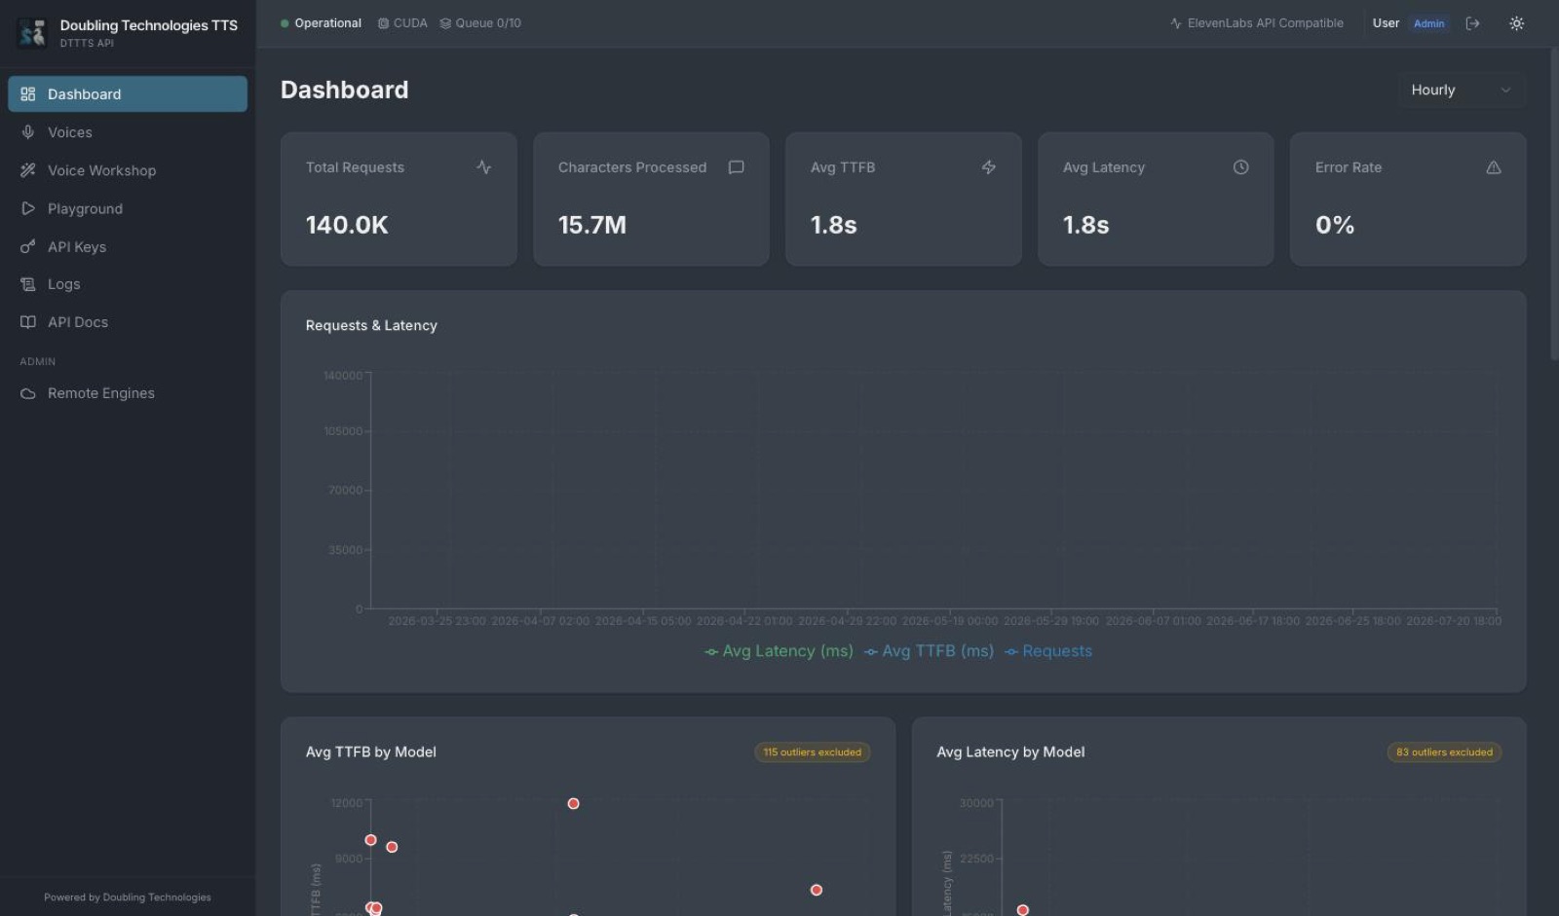Image resolution: width=1559 pixels, height=916 pixels.
Task: Click the page vertical scrollbar
Action: [x=1554, y=204]
